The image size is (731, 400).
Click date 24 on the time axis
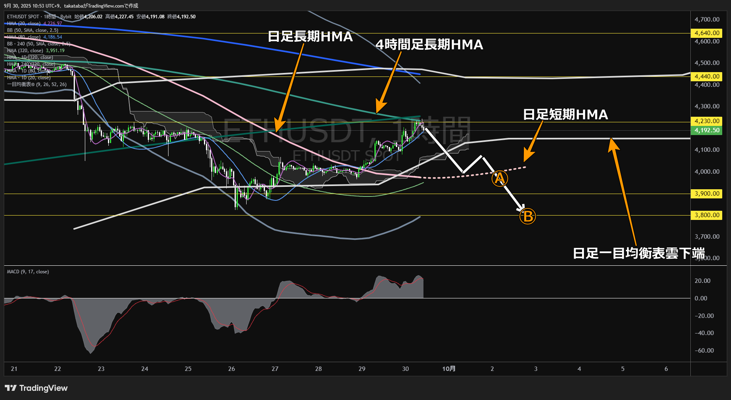tap(145, 369)
